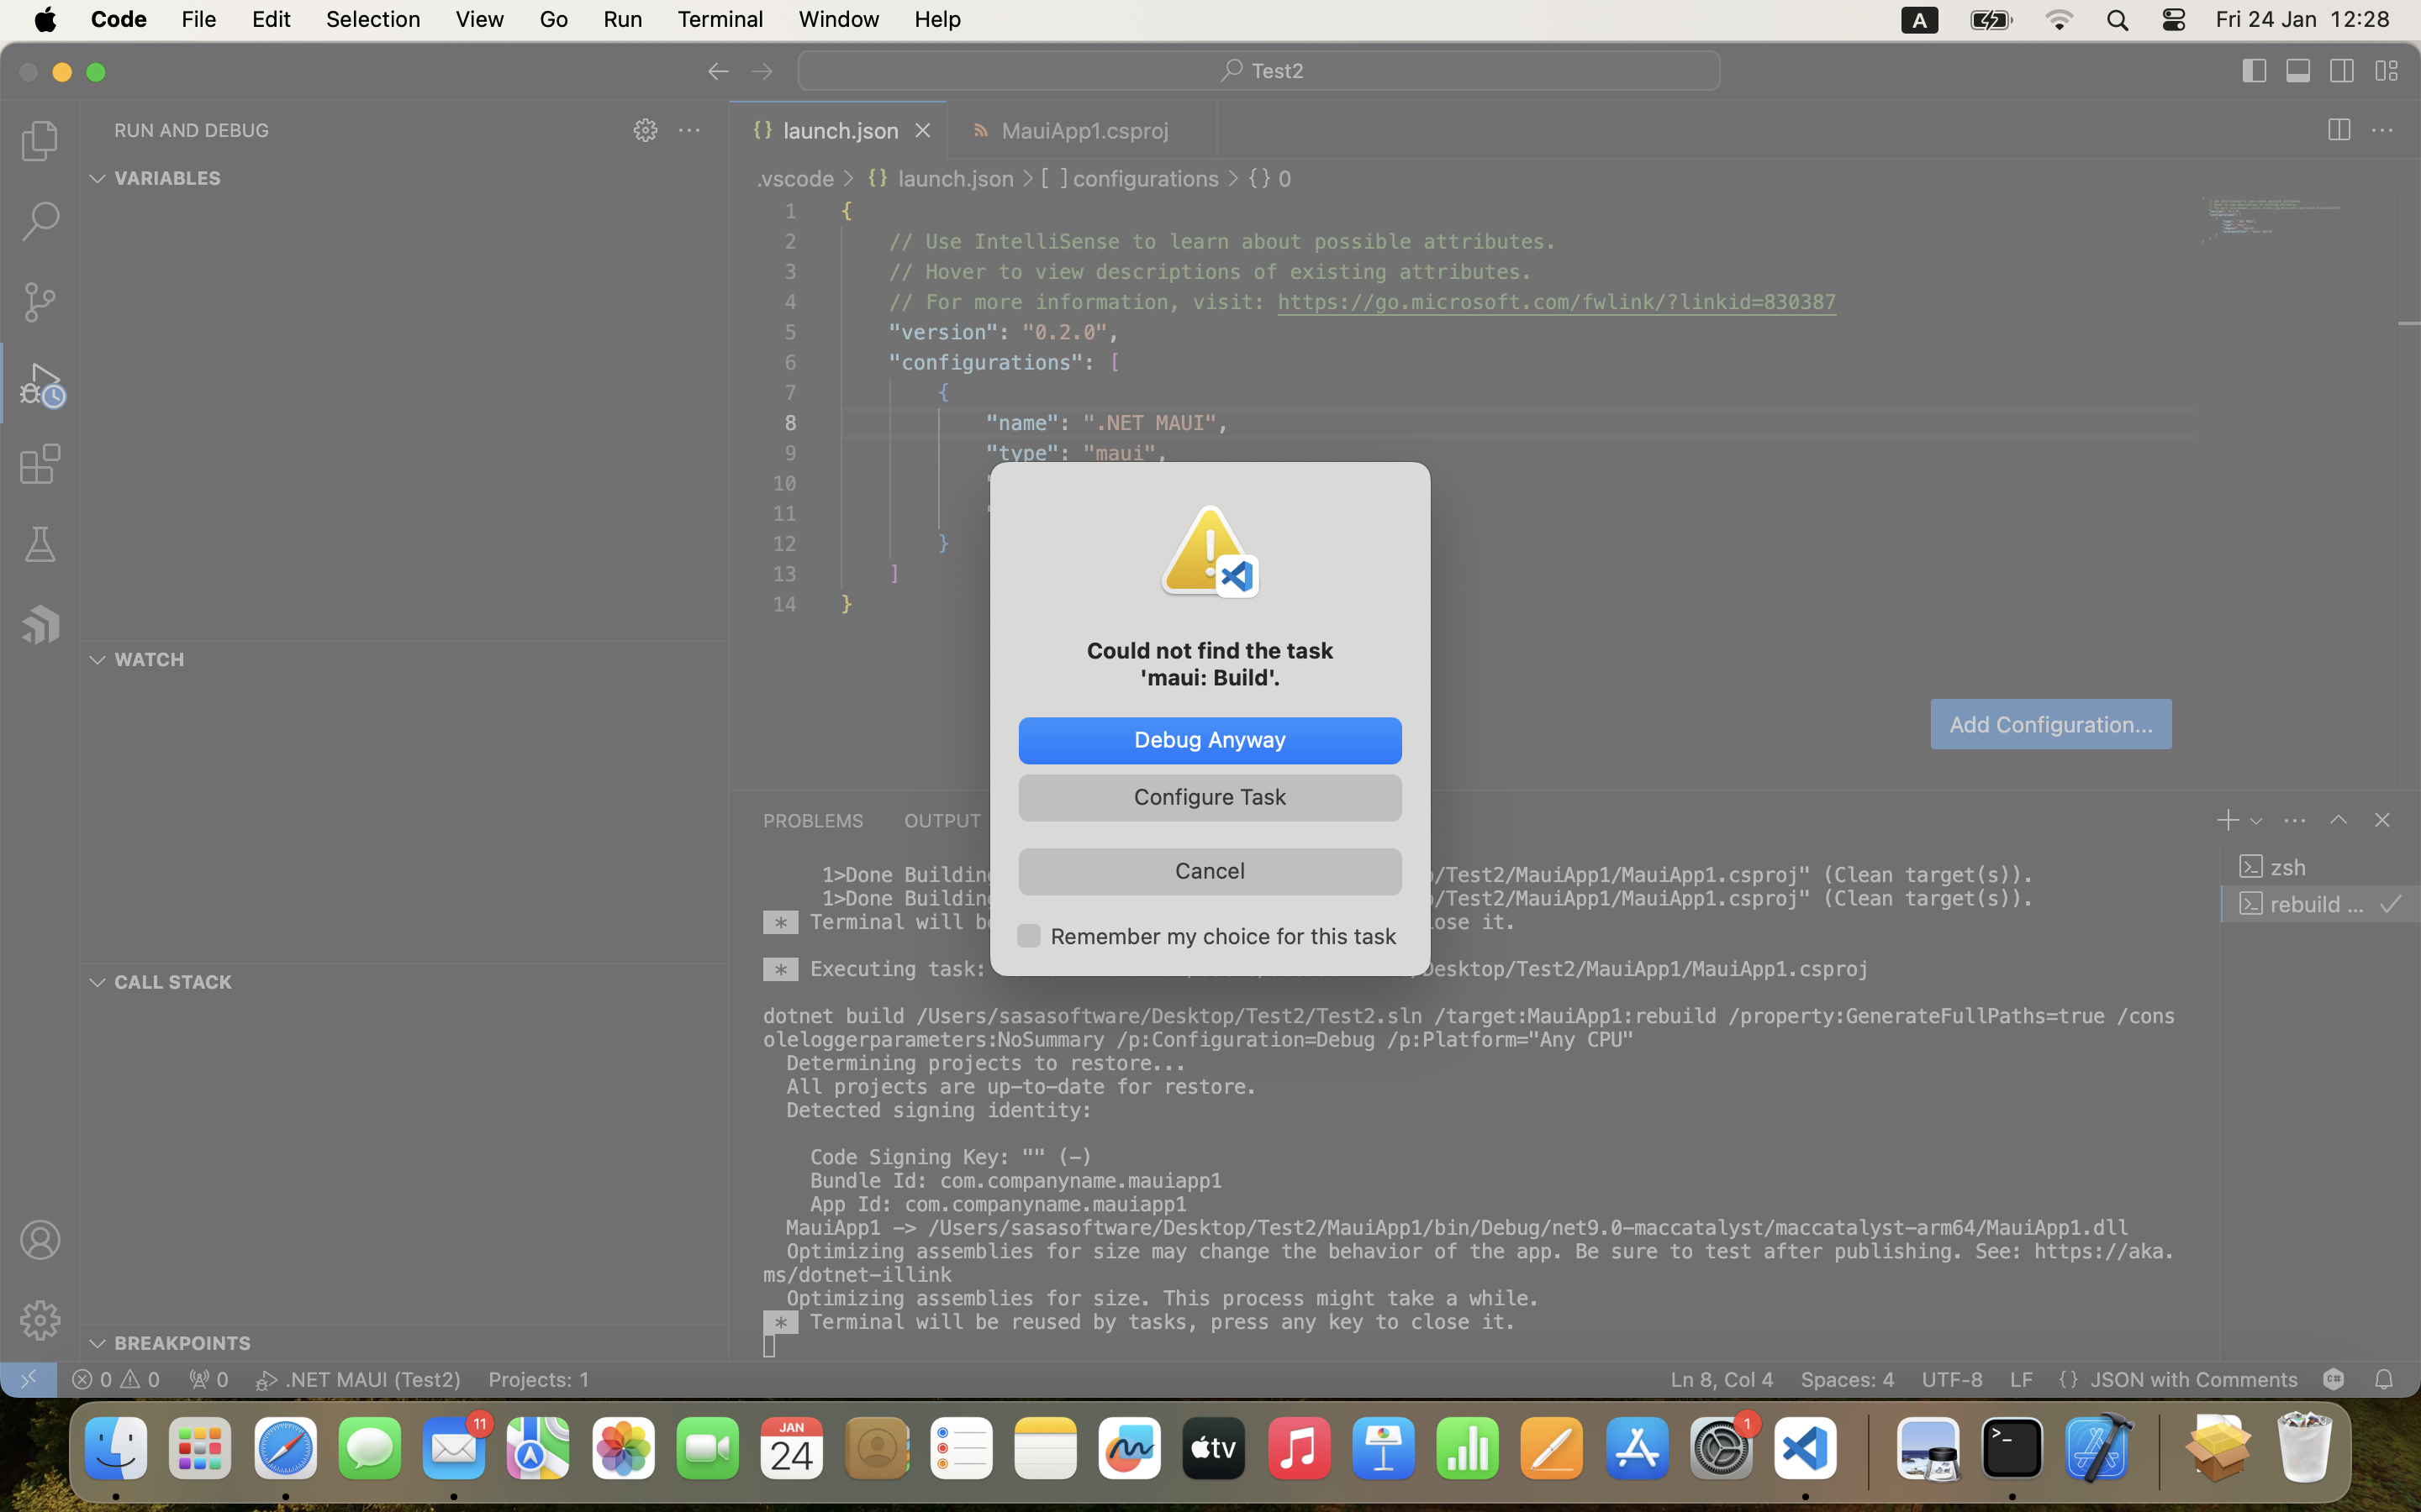Image resolution: width=2421 pixels, height=1512 pixels.
Task: Click Ln 8, Col 4 in status bar
Action: 1722,1380
